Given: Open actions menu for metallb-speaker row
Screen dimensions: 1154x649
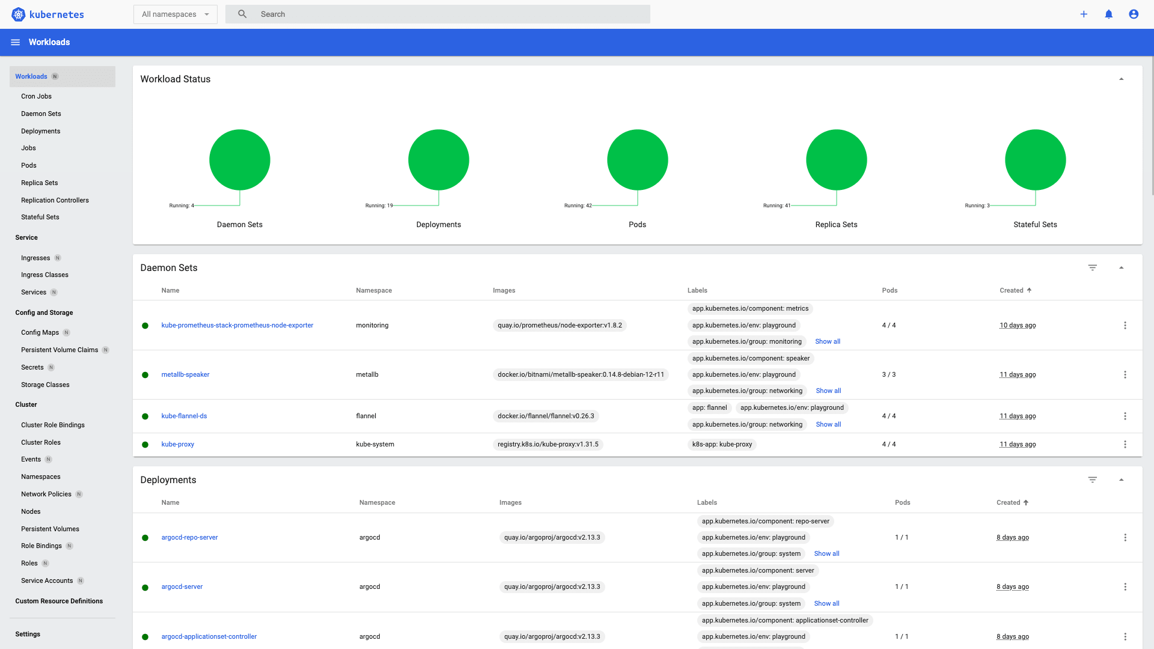Looking at the screenshot, I should [1125, 374].
